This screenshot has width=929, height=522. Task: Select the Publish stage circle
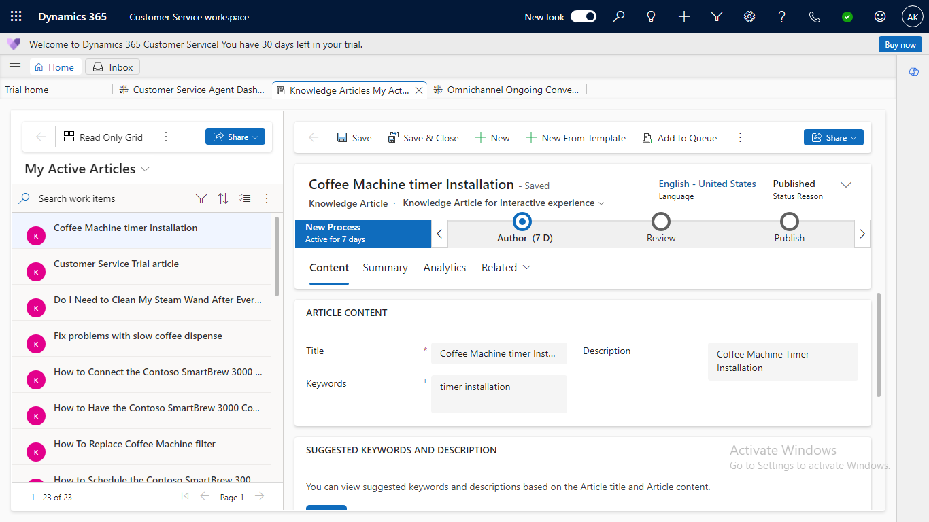pos(789,222)
